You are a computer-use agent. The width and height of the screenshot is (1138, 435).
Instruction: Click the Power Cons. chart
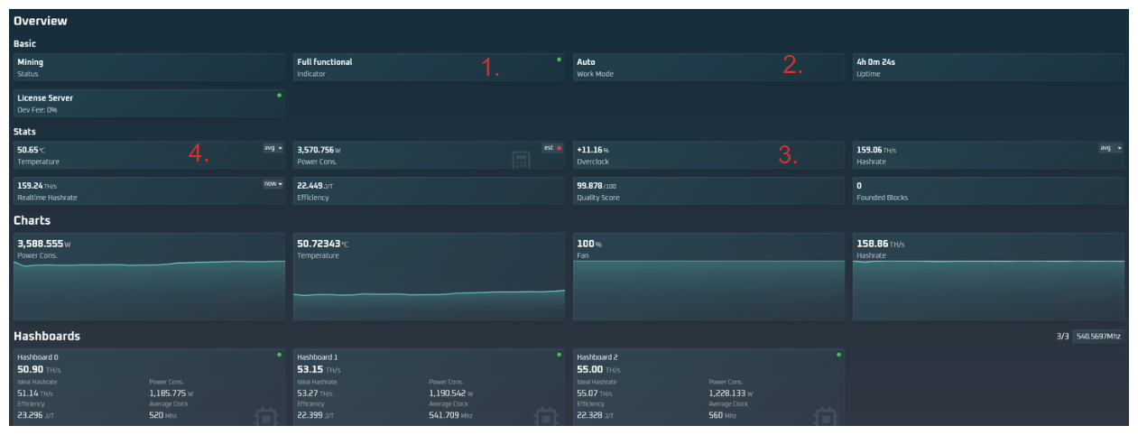click(x=149, y=277)
